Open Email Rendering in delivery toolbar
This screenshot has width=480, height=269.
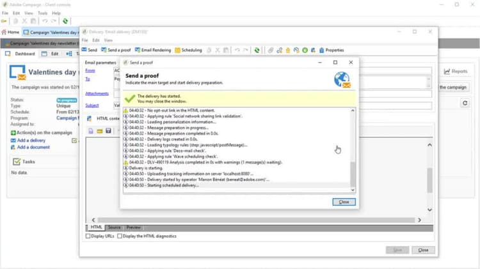tap(153, 50)
